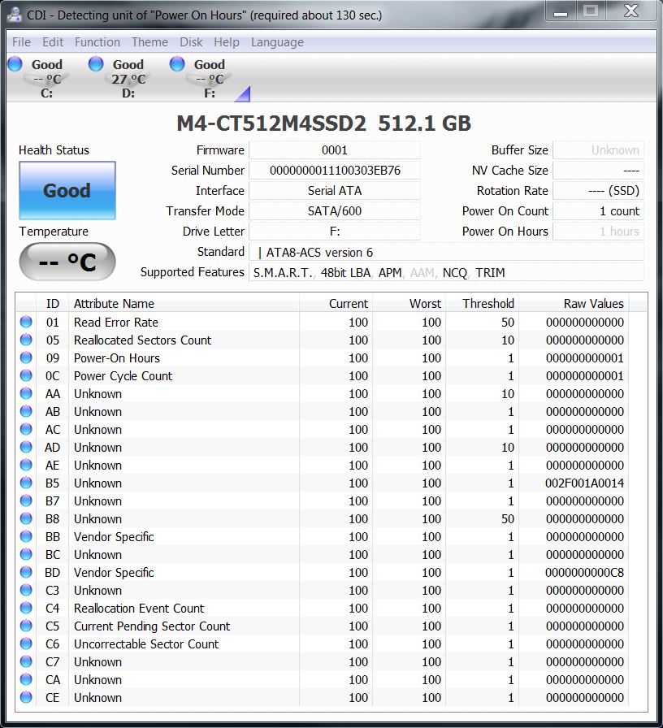Click the Attribute Name column header
The width and height of the screenshot is (663, 728).
pos(183,304)
